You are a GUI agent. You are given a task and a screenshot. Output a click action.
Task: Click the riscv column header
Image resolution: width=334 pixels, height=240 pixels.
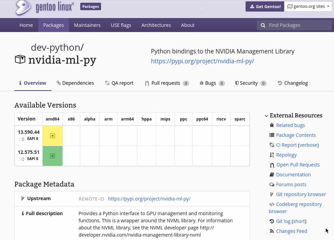(x=221, y=119)
